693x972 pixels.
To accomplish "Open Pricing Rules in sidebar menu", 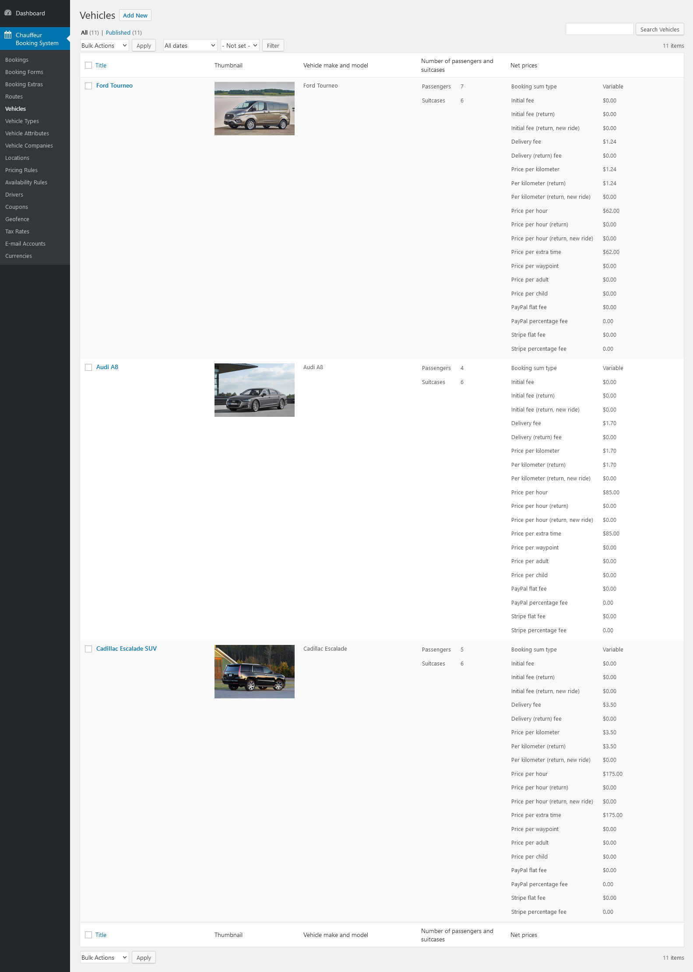I will (21, 170).
